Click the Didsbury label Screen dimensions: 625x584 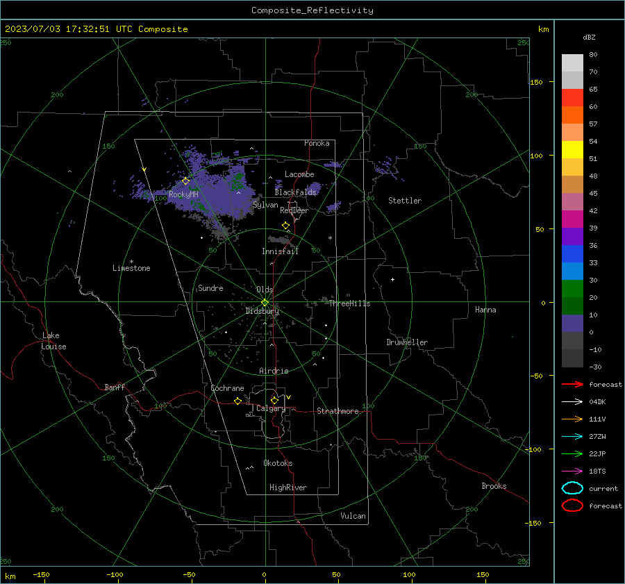(x=262, y=311)
